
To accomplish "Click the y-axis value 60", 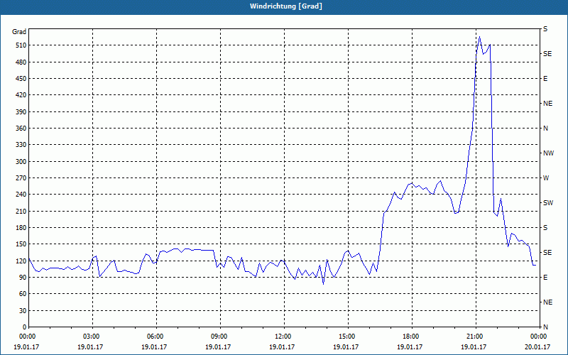I will (x=23, y=294).
